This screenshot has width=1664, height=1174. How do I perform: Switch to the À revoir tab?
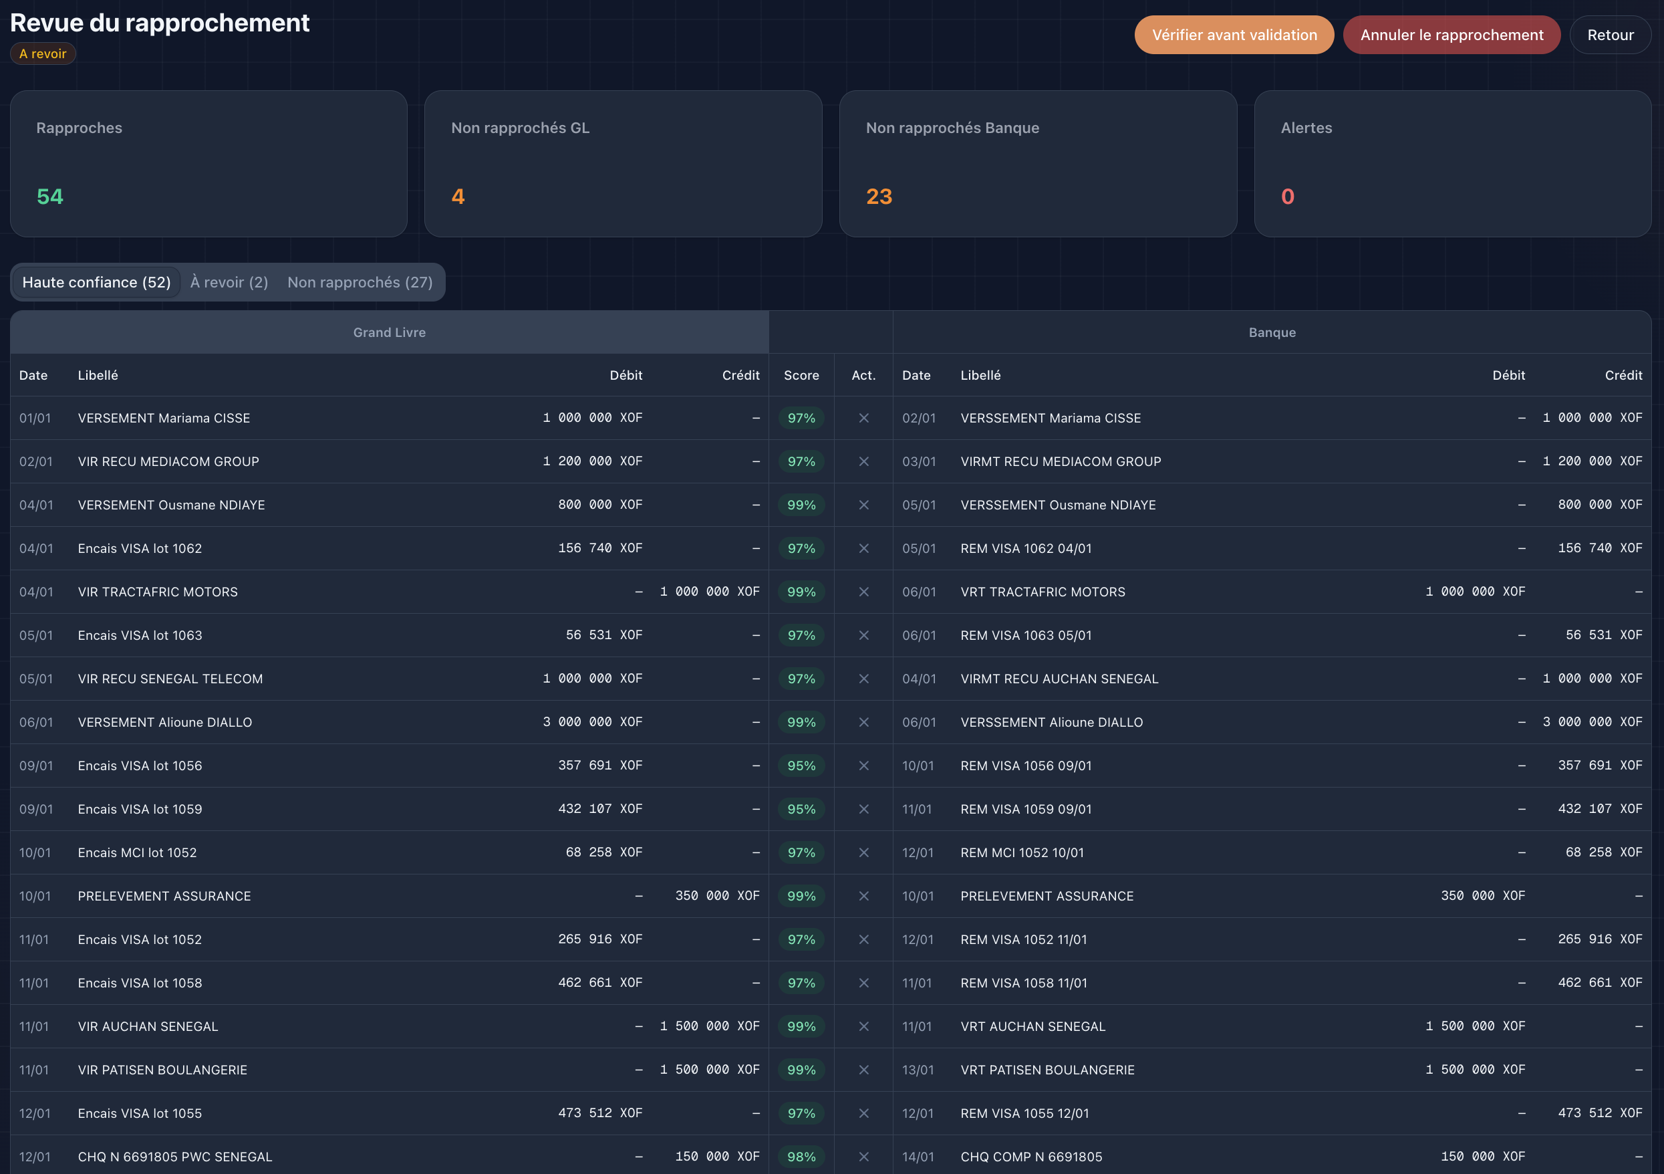(x=229, y=282)
